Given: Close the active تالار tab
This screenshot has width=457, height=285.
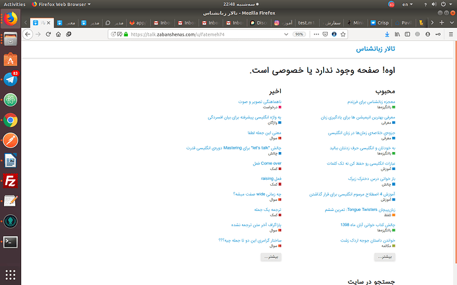Looking at the screenshot, I should 48,22.
